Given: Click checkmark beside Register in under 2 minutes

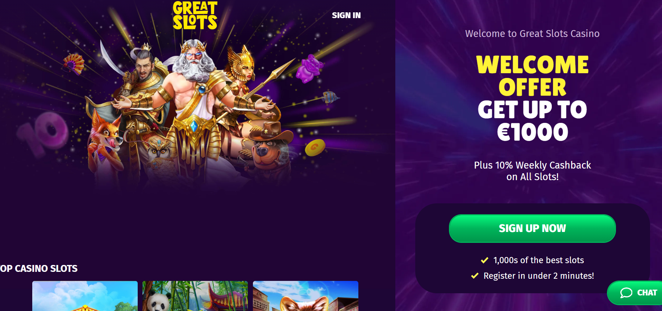Looking at the screenshot, I should pos(475,276).
